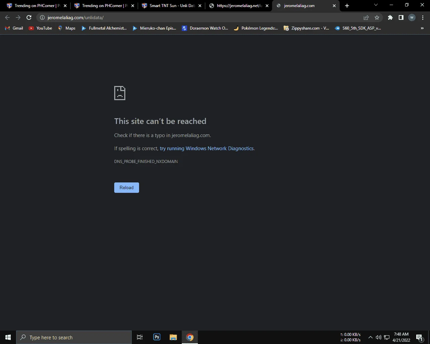Switch to https://jeromelaliag.net tab

click(x=239, y=6)
